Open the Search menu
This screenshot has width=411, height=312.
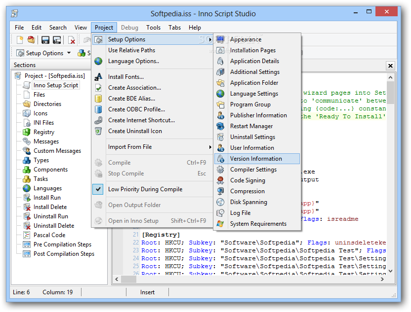(58, 28)
